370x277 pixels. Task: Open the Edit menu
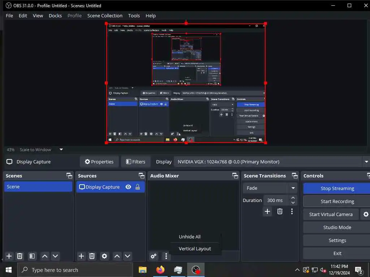[x=23, y=16]
